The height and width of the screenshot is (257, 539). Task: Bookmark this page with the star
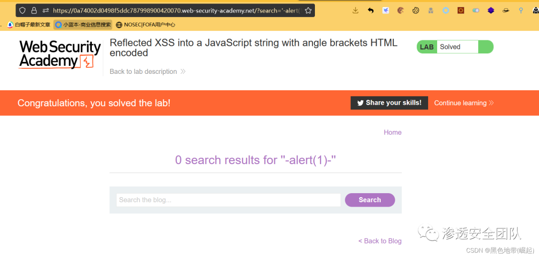click(x=308, y=10)
